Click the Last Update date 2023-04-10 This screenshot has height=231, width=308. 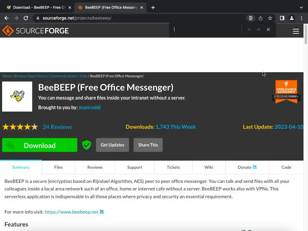tap(289, 127)
